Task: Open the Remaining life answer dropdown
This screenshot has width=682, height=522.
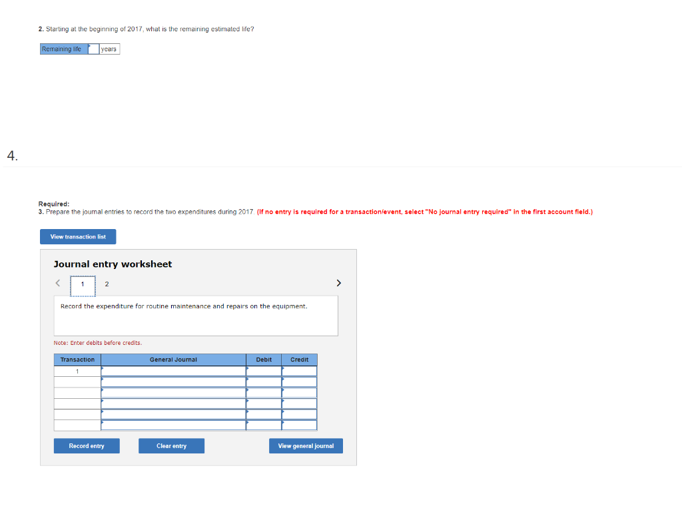Action: tap(93, 49)
